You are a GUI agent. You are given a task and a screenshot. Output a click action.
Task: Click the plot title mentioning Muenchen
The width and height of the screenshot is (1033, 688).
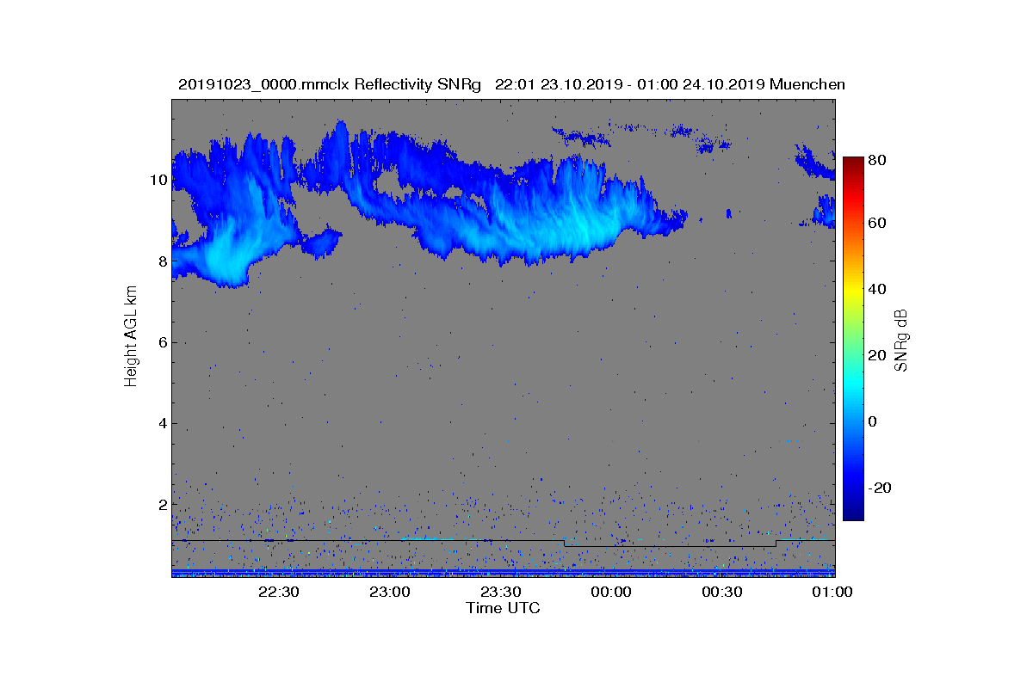click(511, 84)
